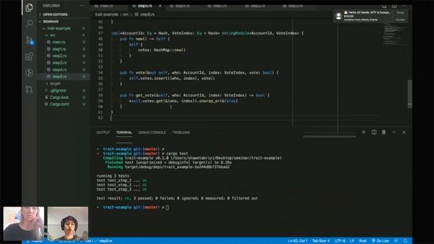Click the split editor icon in the top right
Viewport: 434px width, 244px height.
[394, 6]
